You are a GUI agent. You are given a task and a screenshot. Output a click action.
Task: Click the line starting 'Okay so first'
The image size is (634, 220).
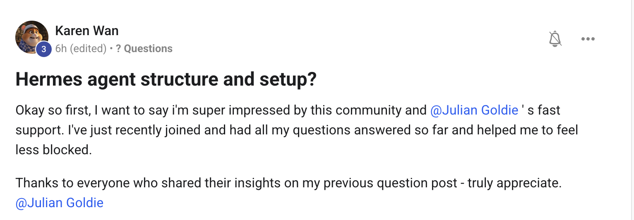(x=288, y=110)
